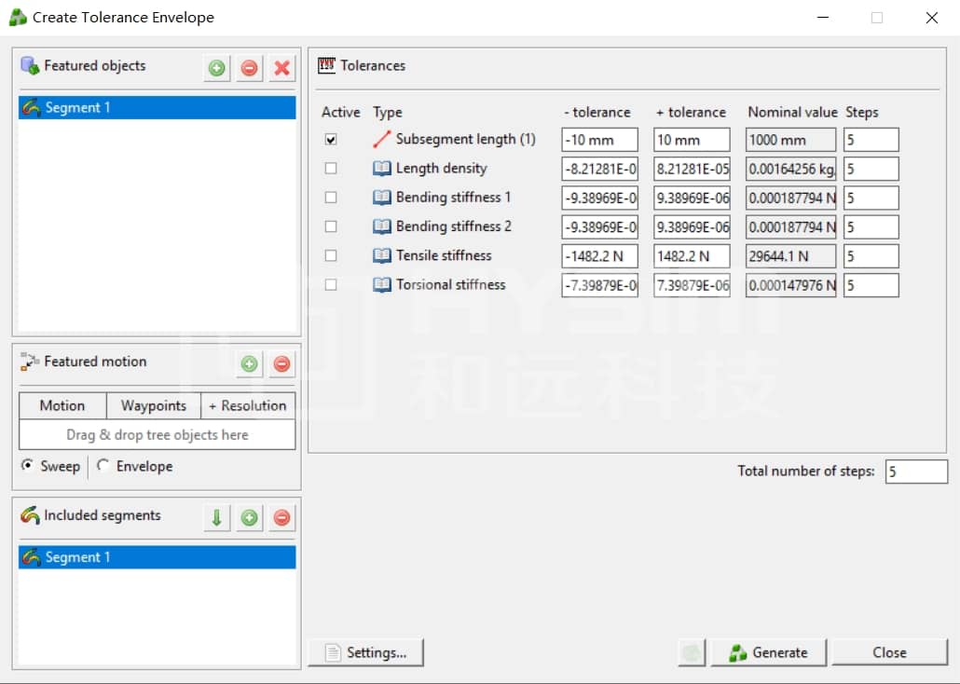Click Tensile stiffness nominal value 29644.1 N
The image size is (960, 684).
(790, 256)
